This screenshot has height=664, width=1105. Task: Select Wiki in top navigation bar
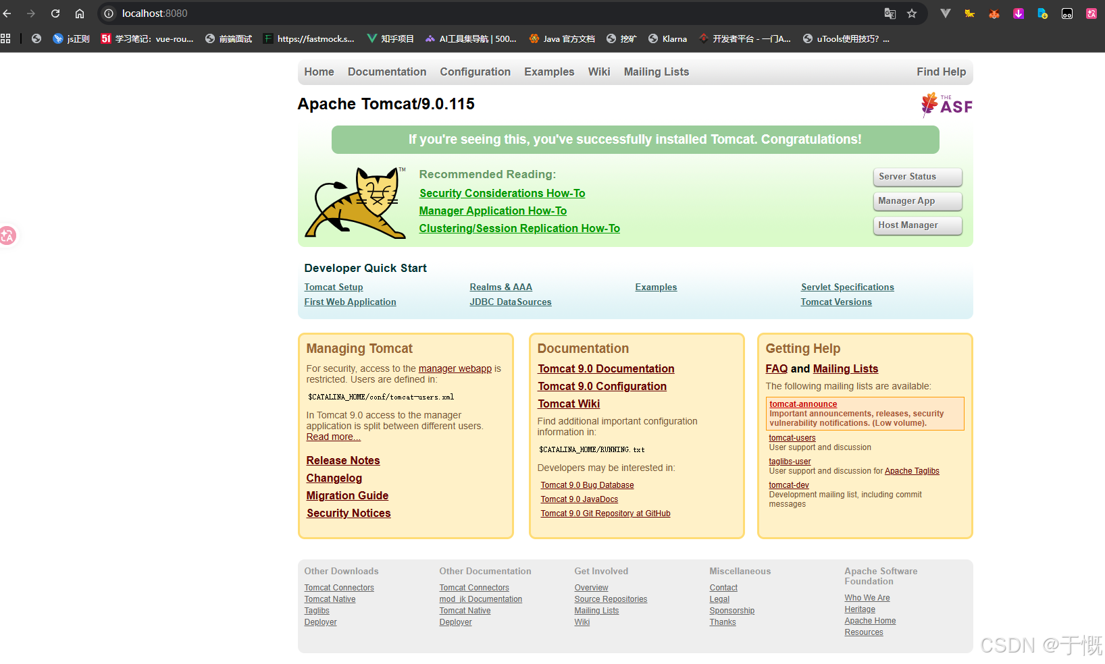[599, 72]
